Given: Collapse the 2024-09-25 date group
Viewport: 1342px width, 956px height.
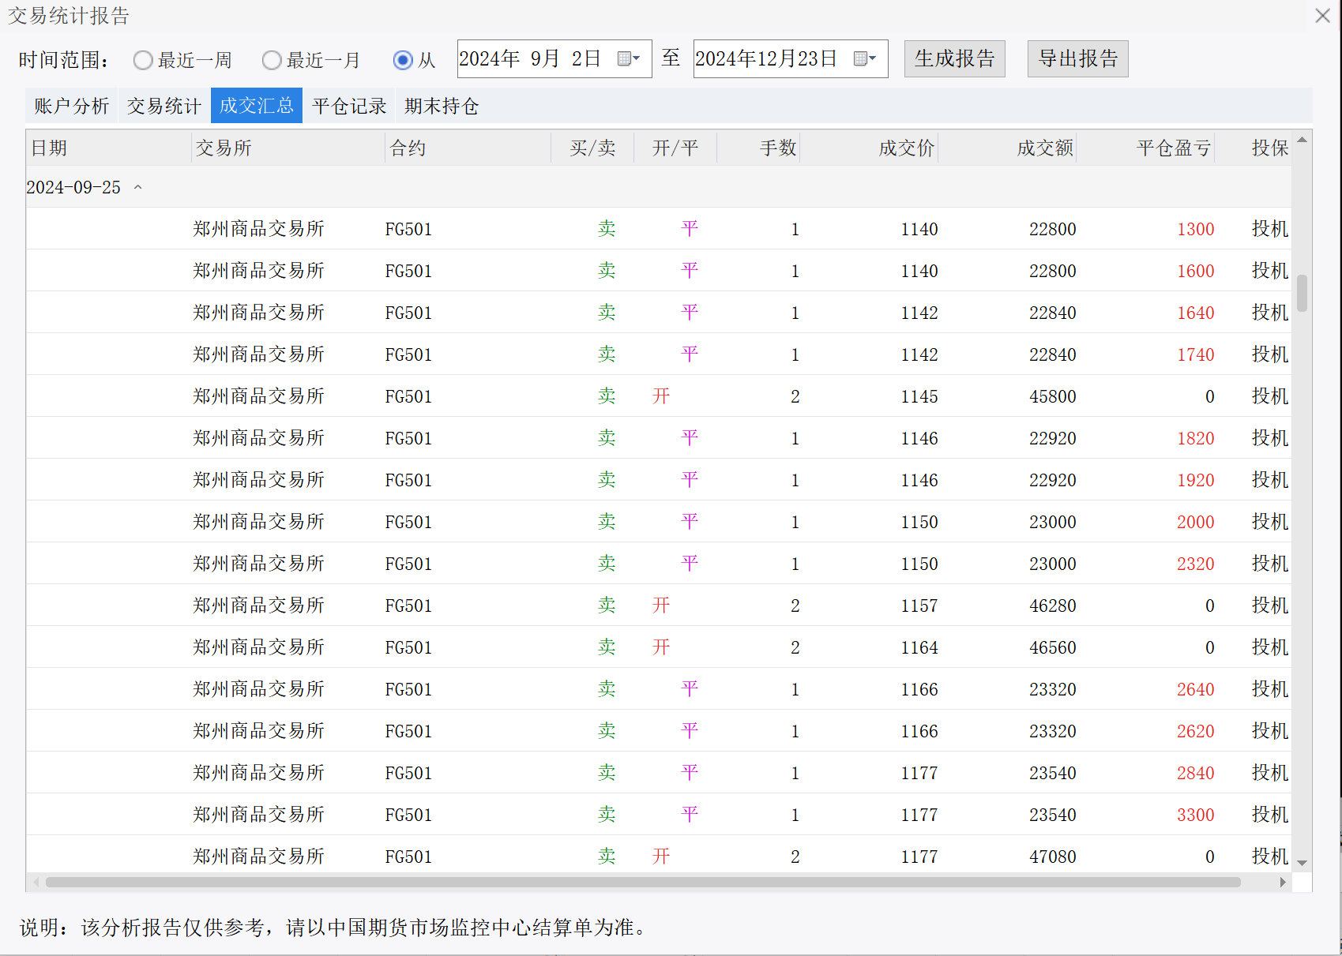Looking at the screenshot, I should tap(138, 187).
